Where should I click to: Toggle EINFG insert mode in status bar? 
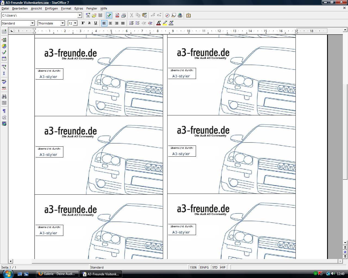pyautogui.click(x=204, y=267)
